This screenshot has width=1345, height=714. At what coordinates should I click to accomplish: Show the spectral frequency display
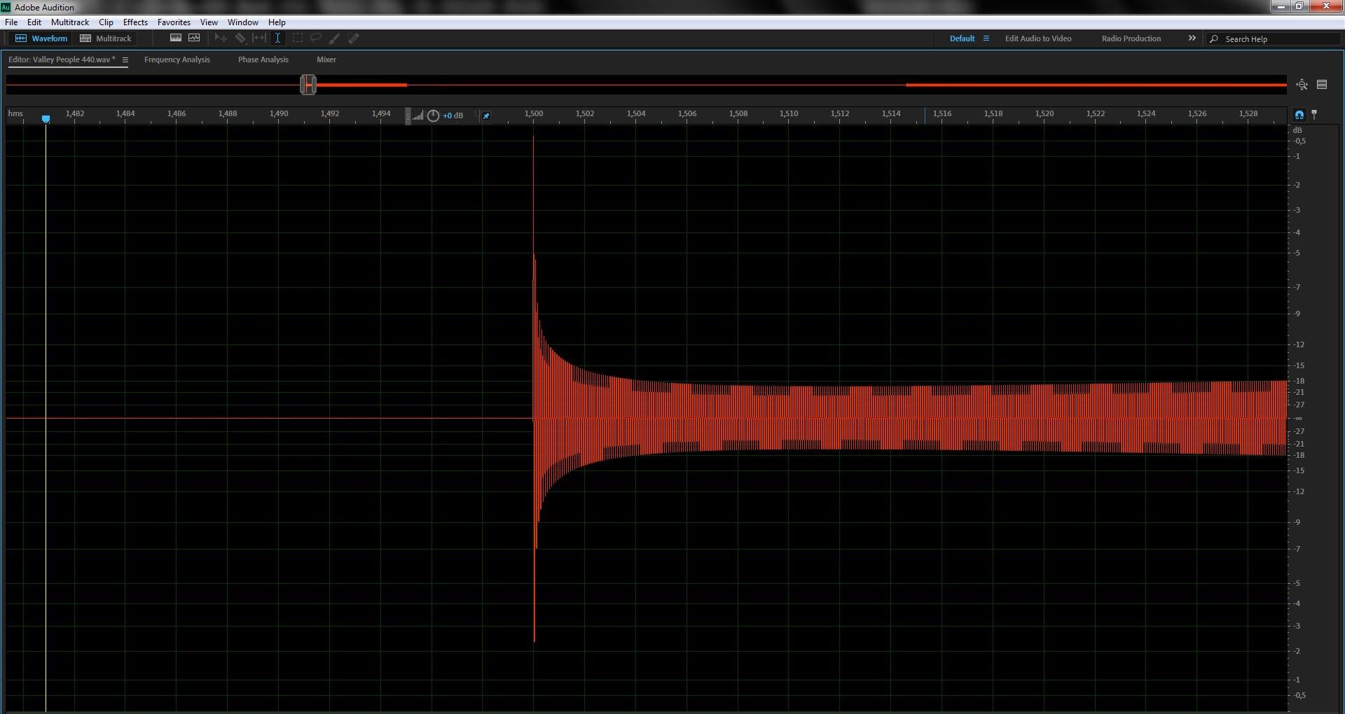[x=176, y=38]
